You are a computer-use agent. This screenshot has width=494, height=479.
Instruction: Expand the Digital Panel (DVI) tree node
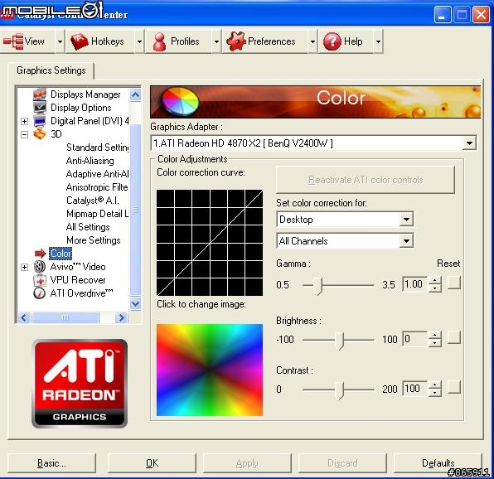(24, 121)
